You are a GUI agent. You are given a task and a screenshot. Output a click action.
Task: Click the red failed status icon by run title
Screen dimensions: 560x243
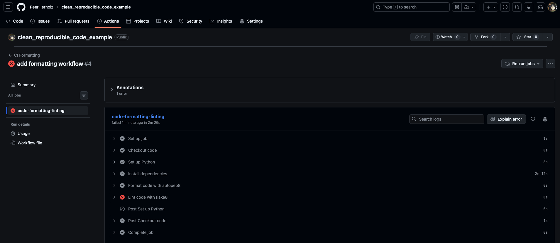[x=11, y=64]
